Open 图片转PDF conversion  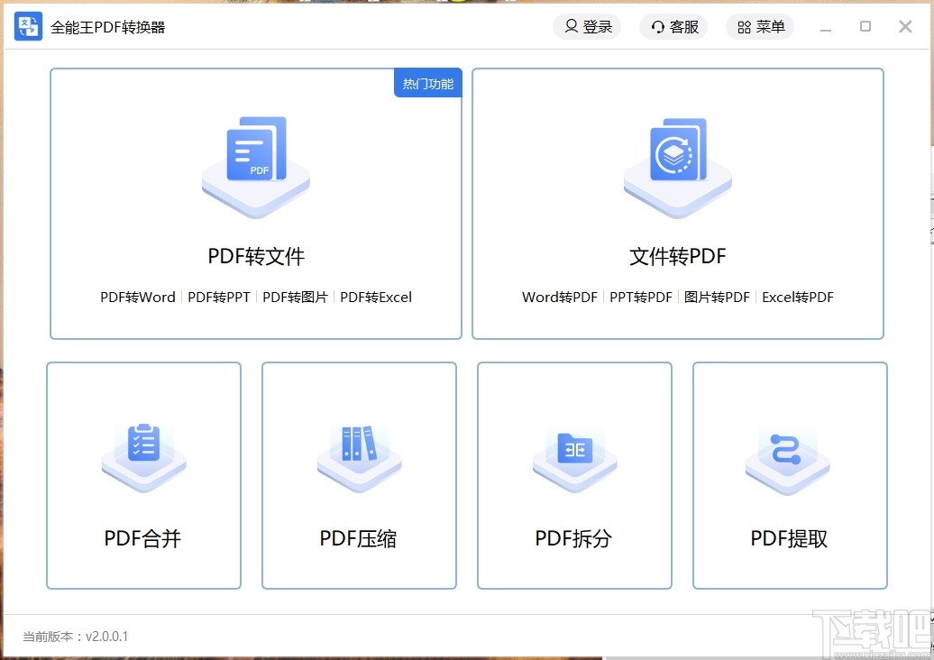[x=717, y=297]
